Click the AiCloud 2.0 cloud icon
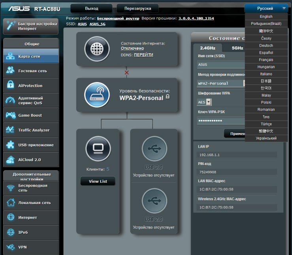 pyautogui.click(x=10, y=159)
